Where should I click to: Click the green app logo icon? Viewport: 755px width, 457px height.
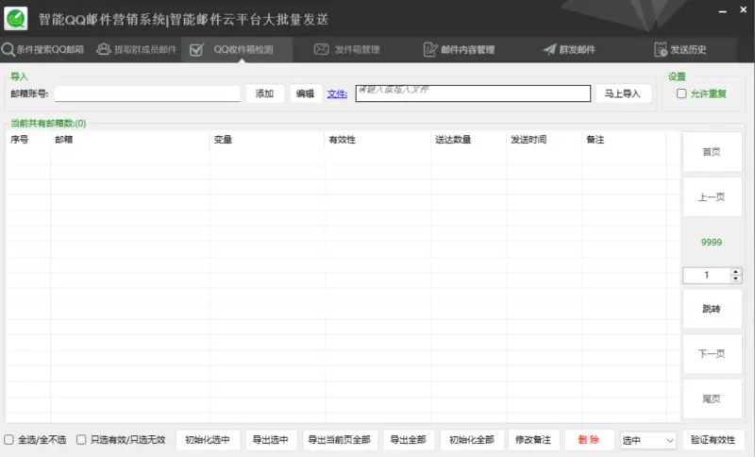[x=15, y=19]
